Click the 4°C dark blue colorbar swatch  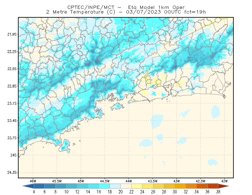pyautogui.click(x=39, y=186)
